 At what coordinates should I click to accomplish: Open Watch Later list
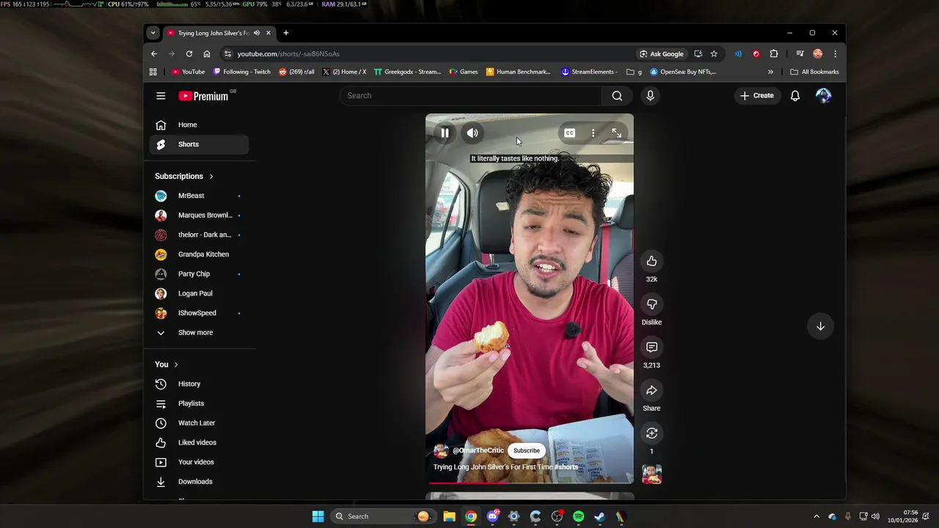click(199, 423)
